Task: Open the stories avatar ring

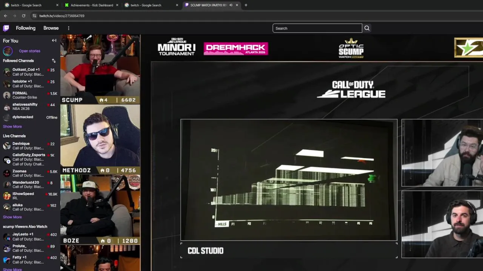Action: 8,51
